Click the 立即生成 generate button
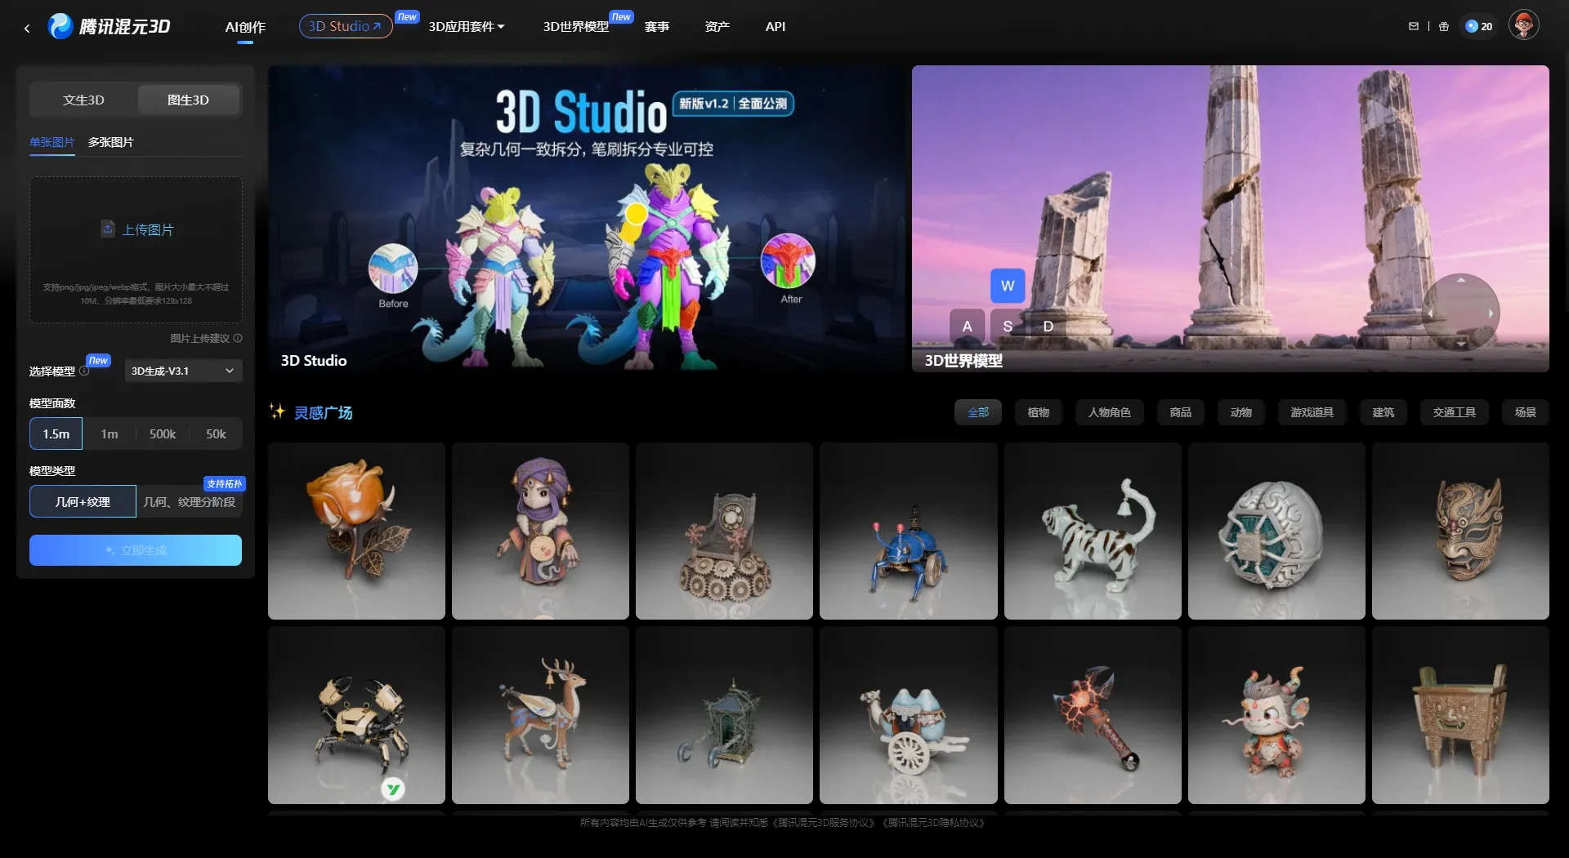The image size is (1569, 858). (x=136, y=550)
